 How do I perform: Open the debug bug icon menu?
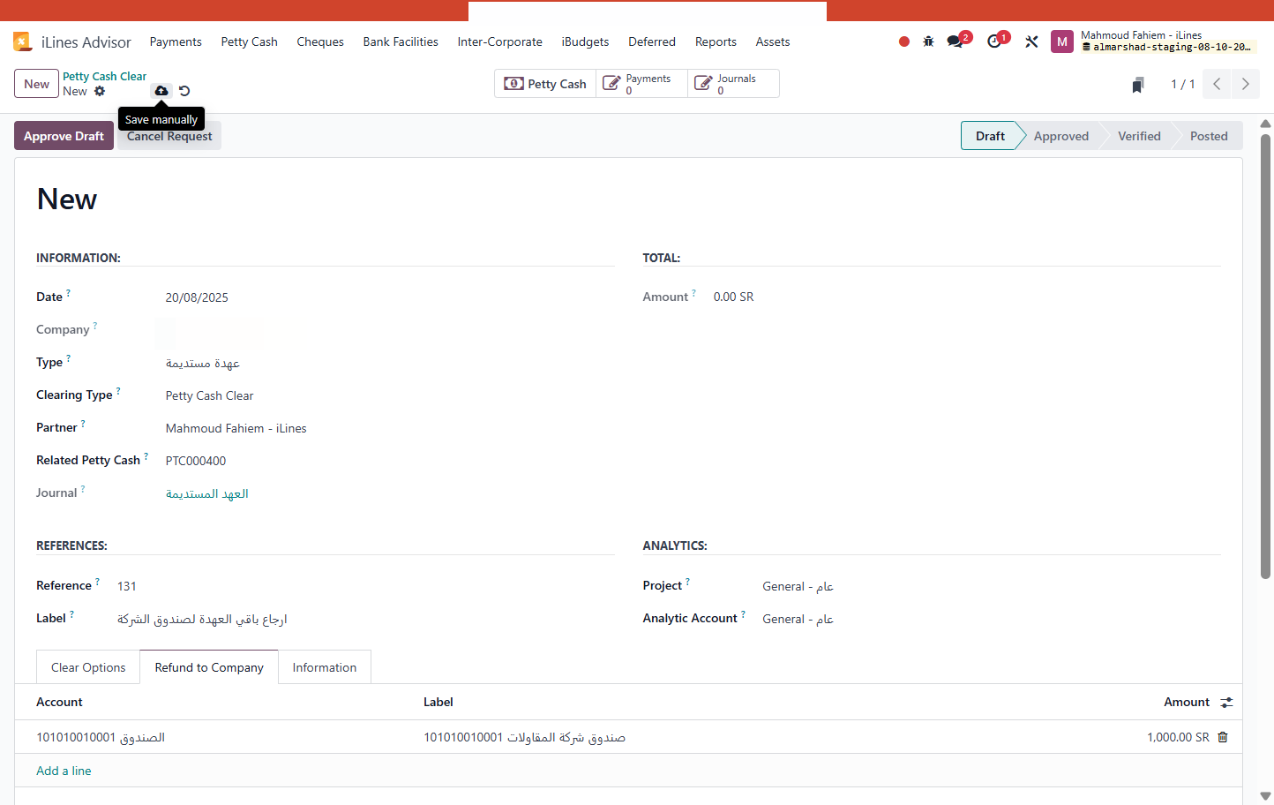tap(928, 41)
